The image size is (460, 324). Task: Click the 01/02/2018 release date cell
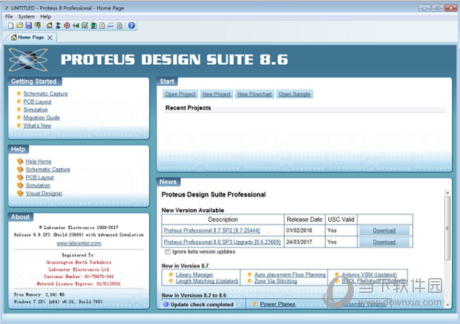[304, 231]
